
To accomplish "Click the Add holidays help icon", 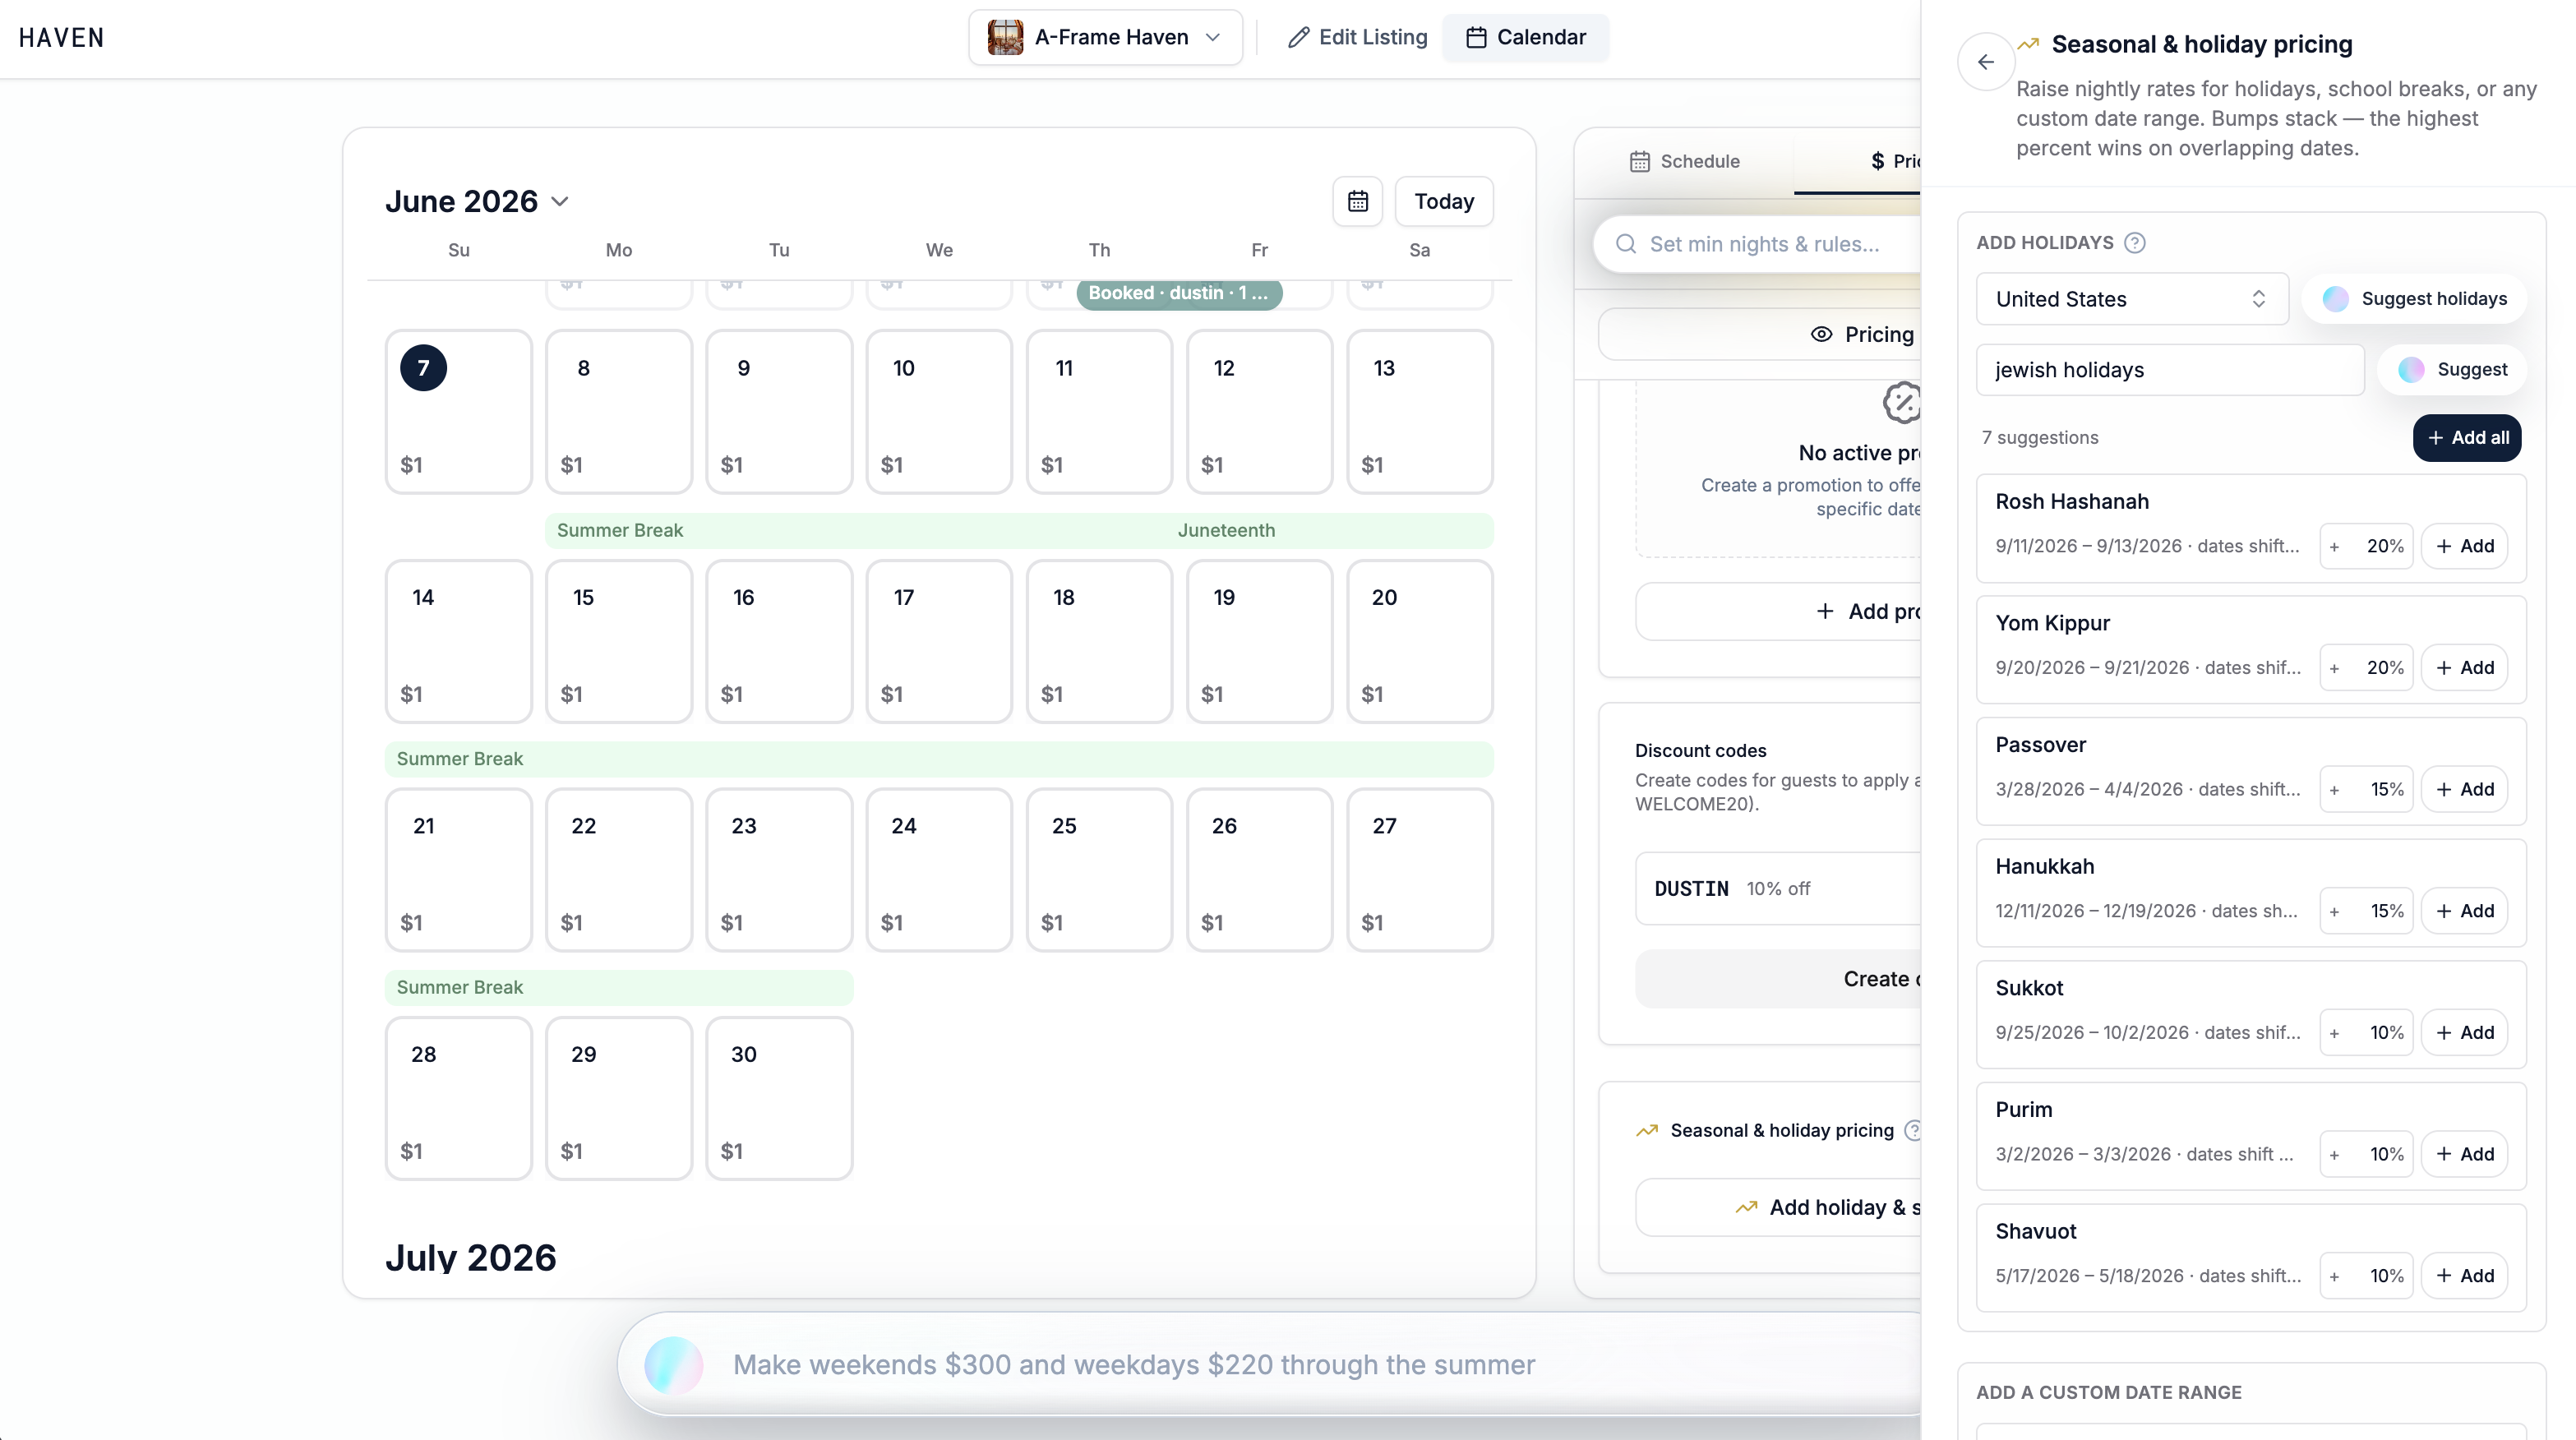I will 2135,243.
